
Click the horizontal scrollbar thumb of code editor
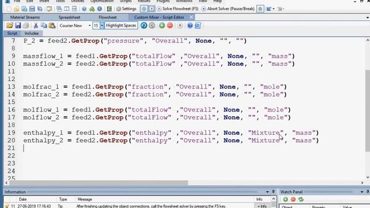point(99,183)
